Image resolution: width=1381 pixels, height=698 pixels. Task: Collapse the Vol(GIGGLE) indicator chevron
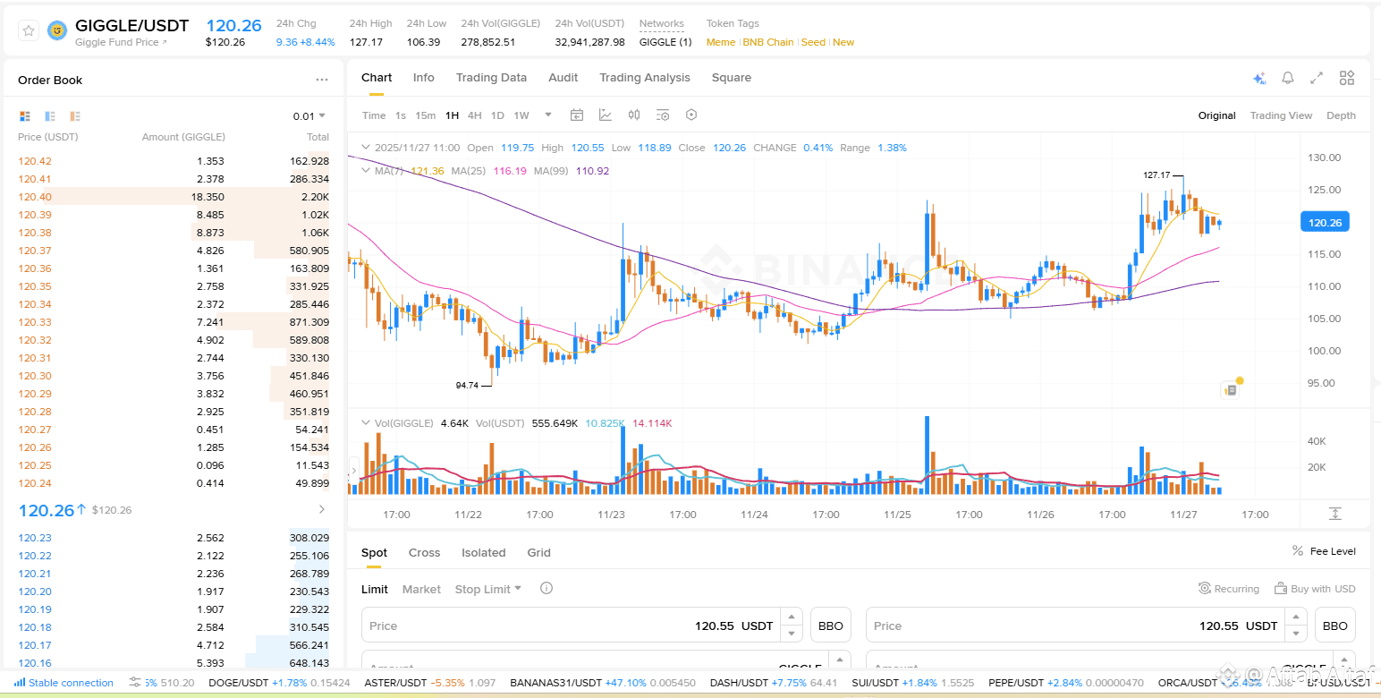pos(365,423)
